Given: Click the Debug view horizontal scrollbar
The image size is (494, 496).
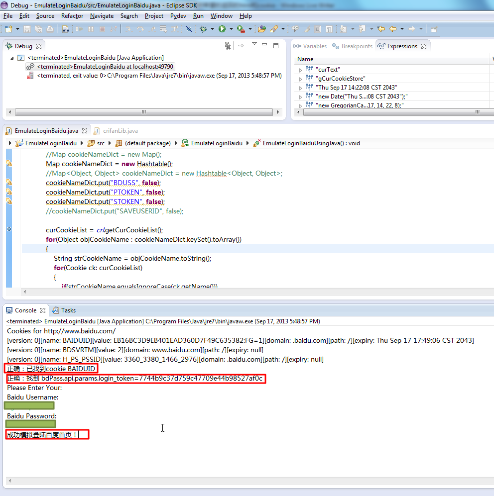Looking at the screenshot, I should click(143, 112).
